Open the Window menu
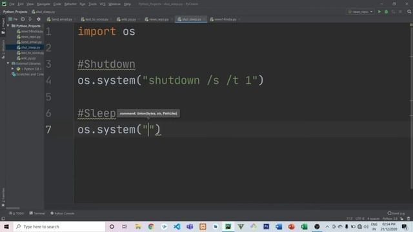 [115, 5]
